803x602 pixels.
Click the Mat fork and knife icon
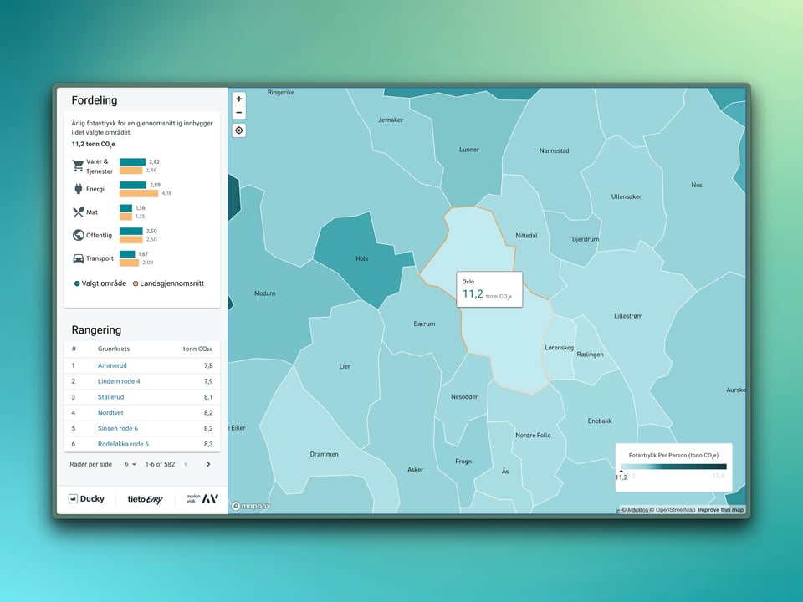(79, 212)
